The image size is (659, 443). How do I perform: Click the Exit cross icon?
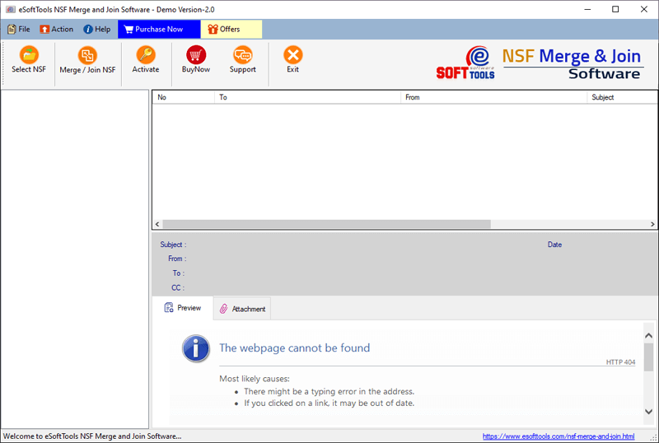pos(293,54)
